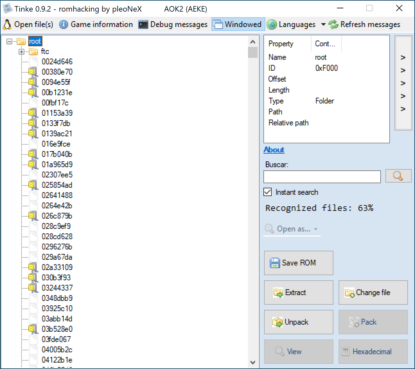Uncheck the Instant search checkbox
Image resolution: width=415 pixels, height=369 pixels.
(x=268, y=192)
